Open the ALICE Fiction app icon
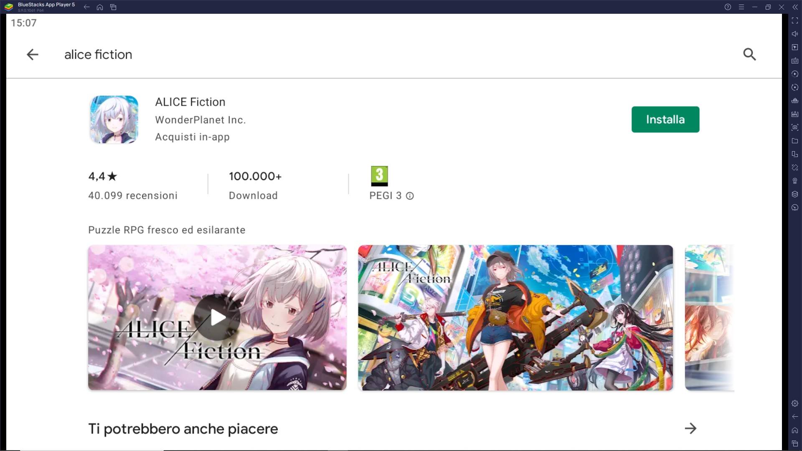Image resolution: width=802 pixels, height=451 pixels. [x=114, y=119]
